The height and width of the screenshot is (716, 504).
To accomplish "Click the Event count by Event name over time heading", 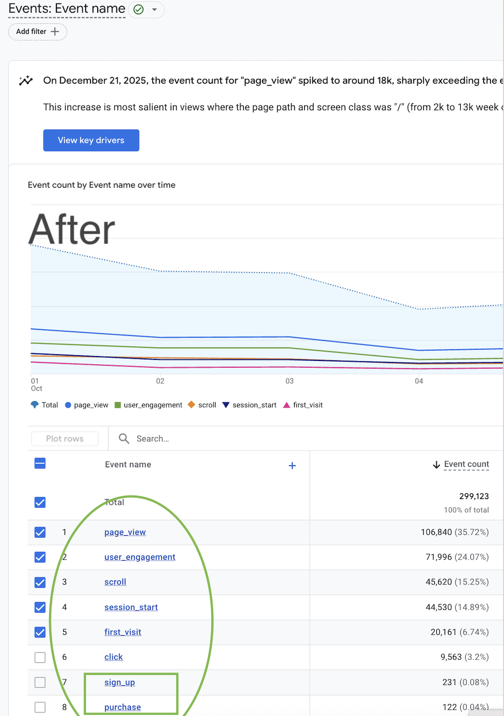I will point(102,185).
